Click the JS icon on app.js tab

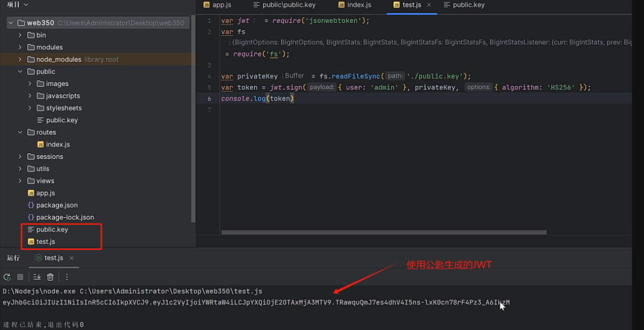[206, 5]
